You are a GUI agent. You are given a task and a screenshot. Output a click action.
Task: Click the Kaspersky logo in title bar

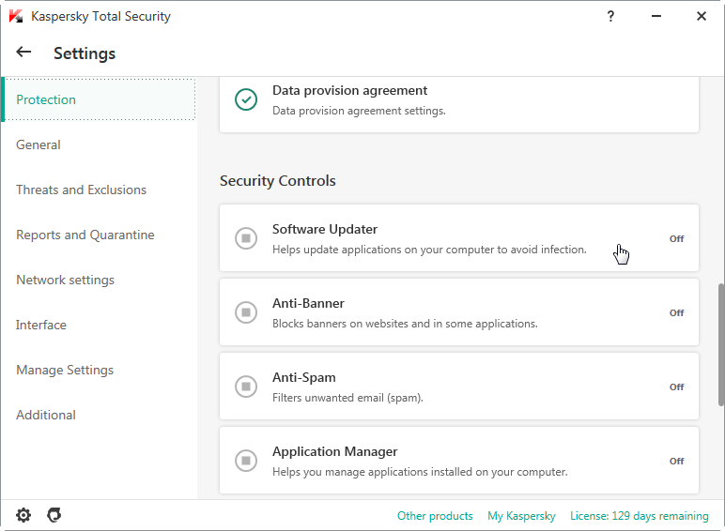pyautogui.click(x=16, y=16)
